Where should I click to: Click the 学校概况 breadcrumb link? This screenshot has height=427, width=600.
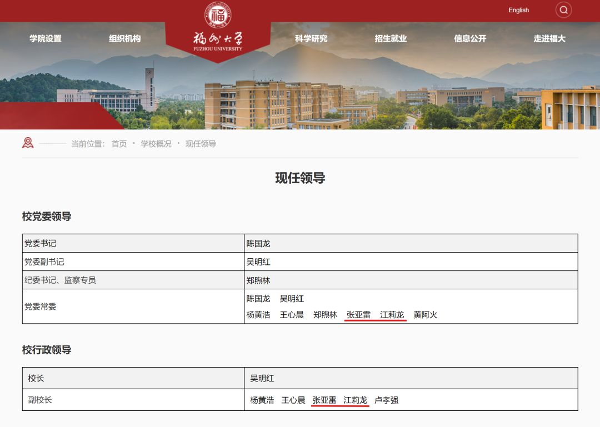pyautogui.click(x=156, y=143)
